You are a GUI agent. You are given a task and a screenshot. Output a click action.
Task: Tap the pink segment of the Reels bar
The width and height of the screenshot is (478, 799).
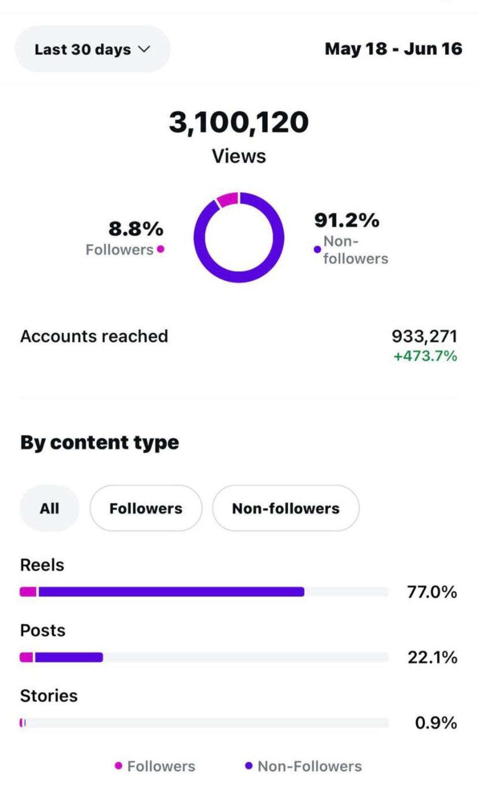tap(28, 592)
